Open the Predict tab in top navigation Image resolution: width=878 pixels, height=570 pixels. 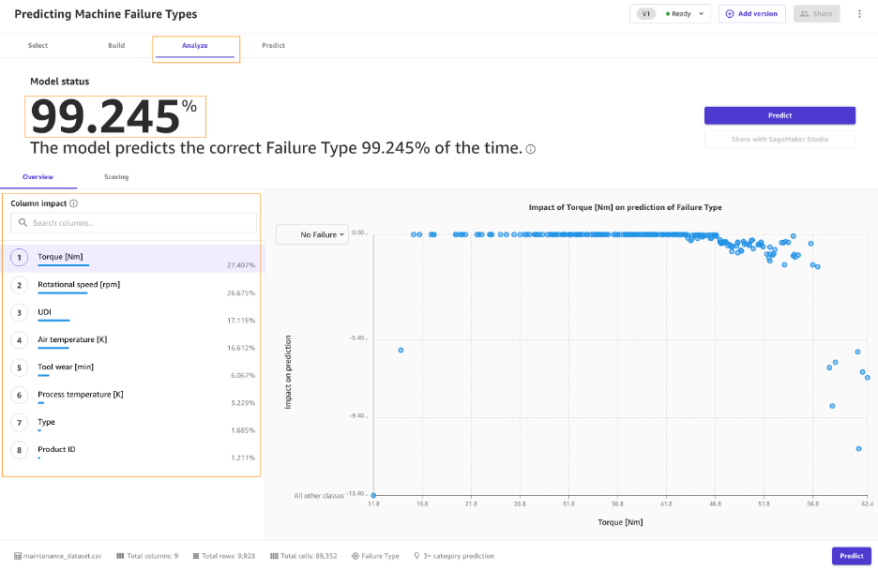273,45
